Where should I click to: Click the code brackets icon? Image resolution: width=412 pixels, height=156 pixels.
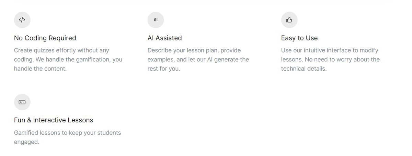22,20
